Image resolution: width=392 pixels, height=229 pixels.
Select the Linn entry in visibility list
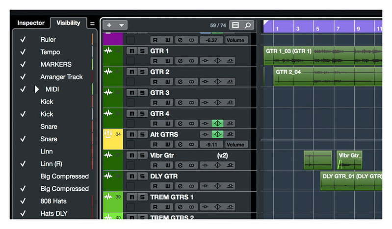(x=47, y=152)
